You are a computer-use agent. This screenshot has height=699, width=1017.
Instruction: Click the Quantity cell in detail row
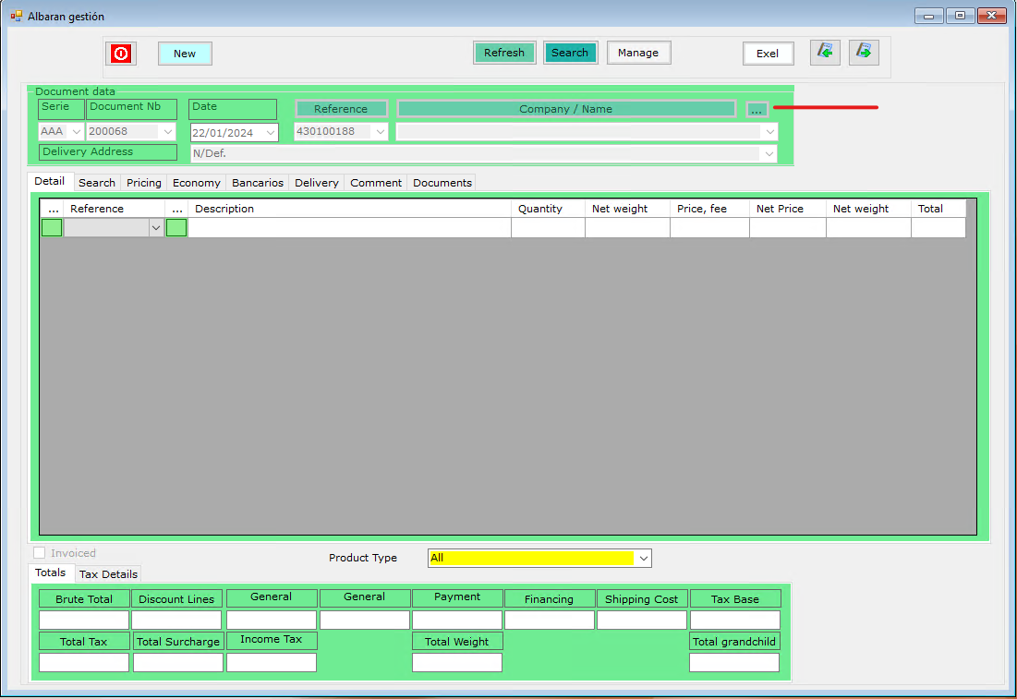pyautogui.click(x=548, y=227)
